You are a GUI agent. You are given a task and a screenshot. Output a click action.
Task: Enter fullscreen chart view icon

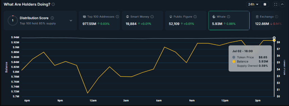pos(276,4)
